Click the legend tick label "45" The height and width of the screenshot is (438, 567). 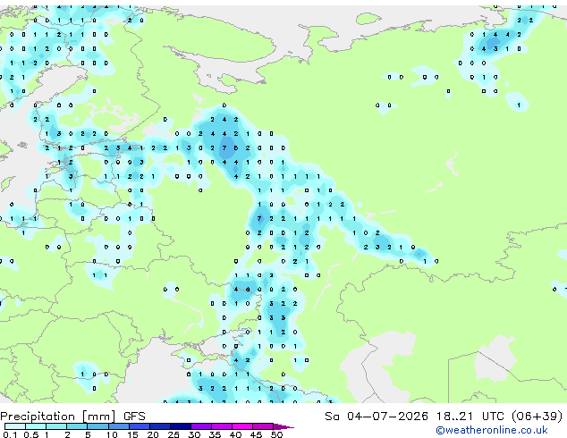(x=256, y=434)
